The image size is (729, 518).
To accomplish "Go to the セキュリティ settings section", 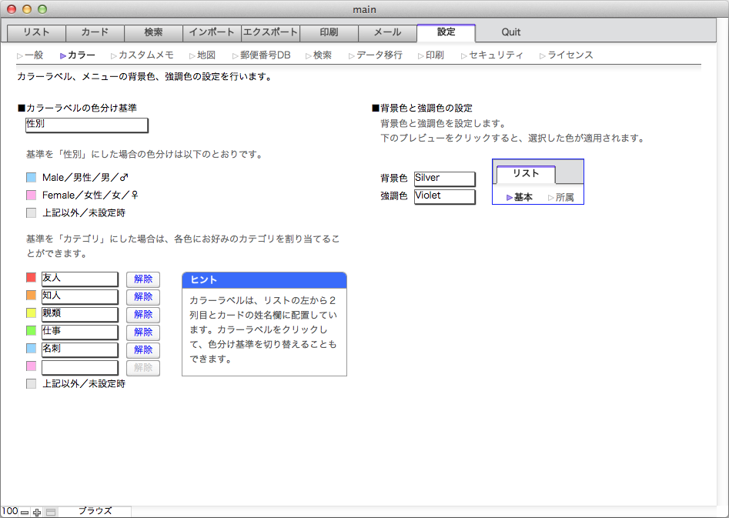I will point(496,55).
